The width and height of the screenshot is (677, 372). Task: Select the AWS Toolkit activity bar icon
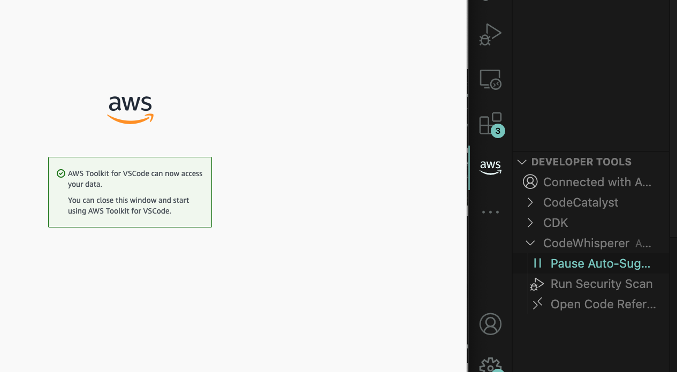click(490, 167)
